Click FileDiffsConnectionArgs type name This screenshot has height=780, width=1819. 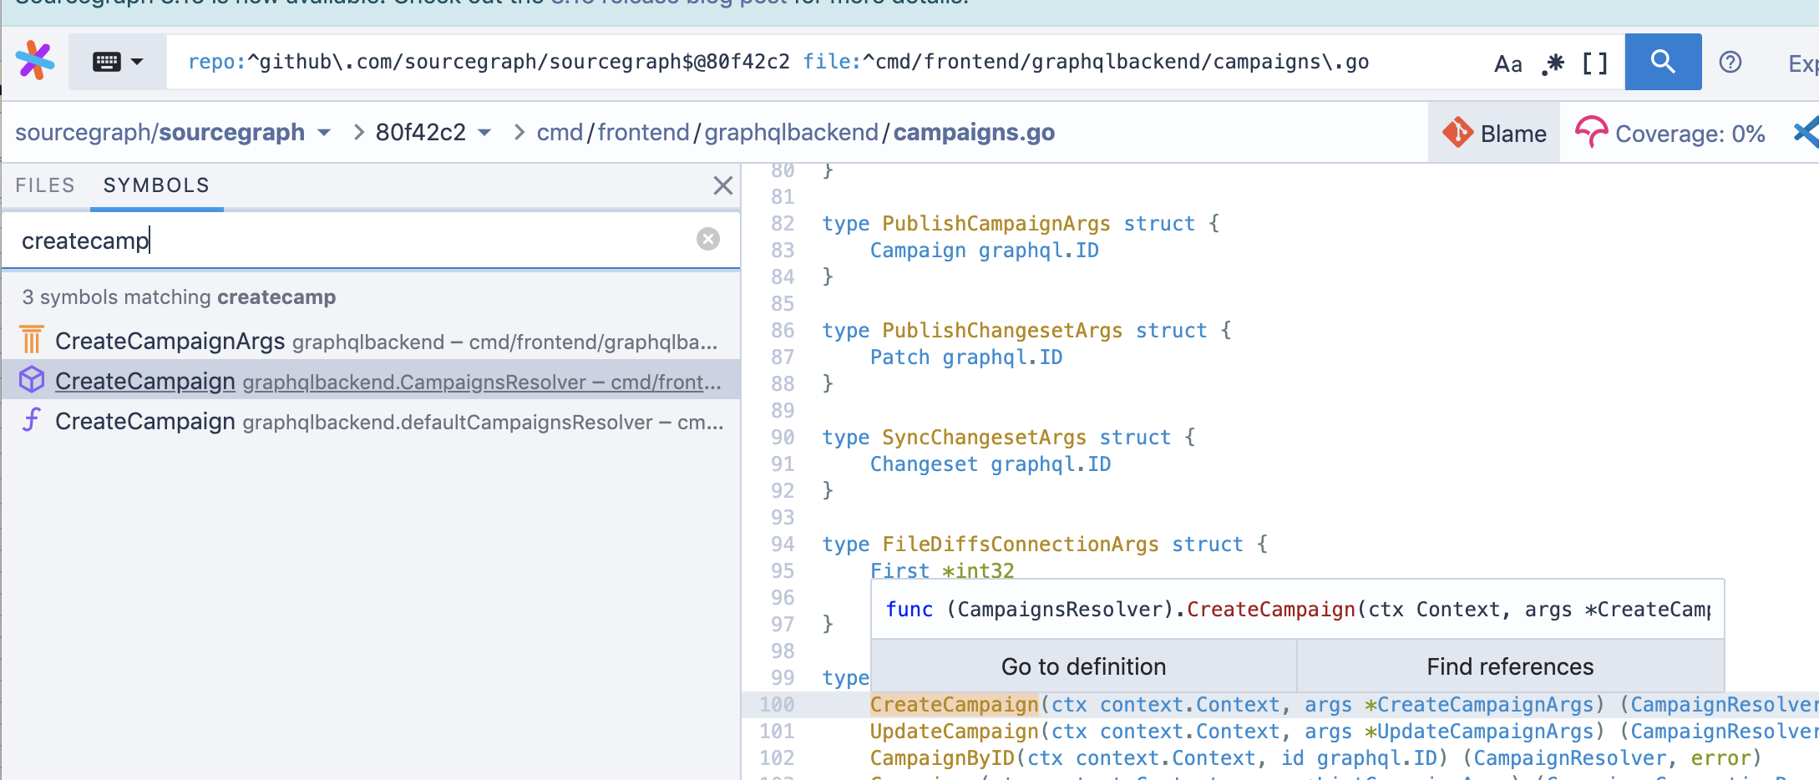pos(1021,544)
